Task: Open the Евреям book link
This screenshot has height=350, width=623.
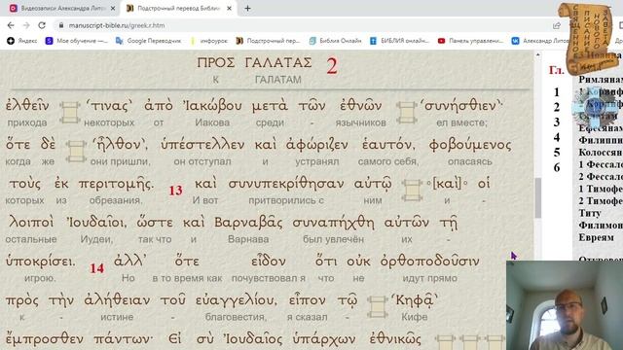Action: click(596, 237)
